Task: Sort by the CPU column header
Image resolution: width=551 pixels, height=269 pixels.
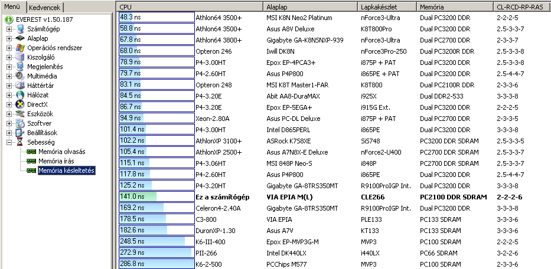Action: [x=190, y=6]
